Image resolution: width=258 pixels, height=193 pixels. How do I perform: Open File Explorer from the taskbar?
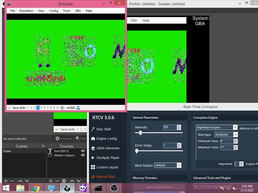[20, 188]
